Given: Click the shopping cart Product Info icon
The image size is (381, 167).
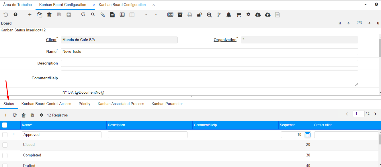Looking at the screenshot, I should (x=239, y=15).
